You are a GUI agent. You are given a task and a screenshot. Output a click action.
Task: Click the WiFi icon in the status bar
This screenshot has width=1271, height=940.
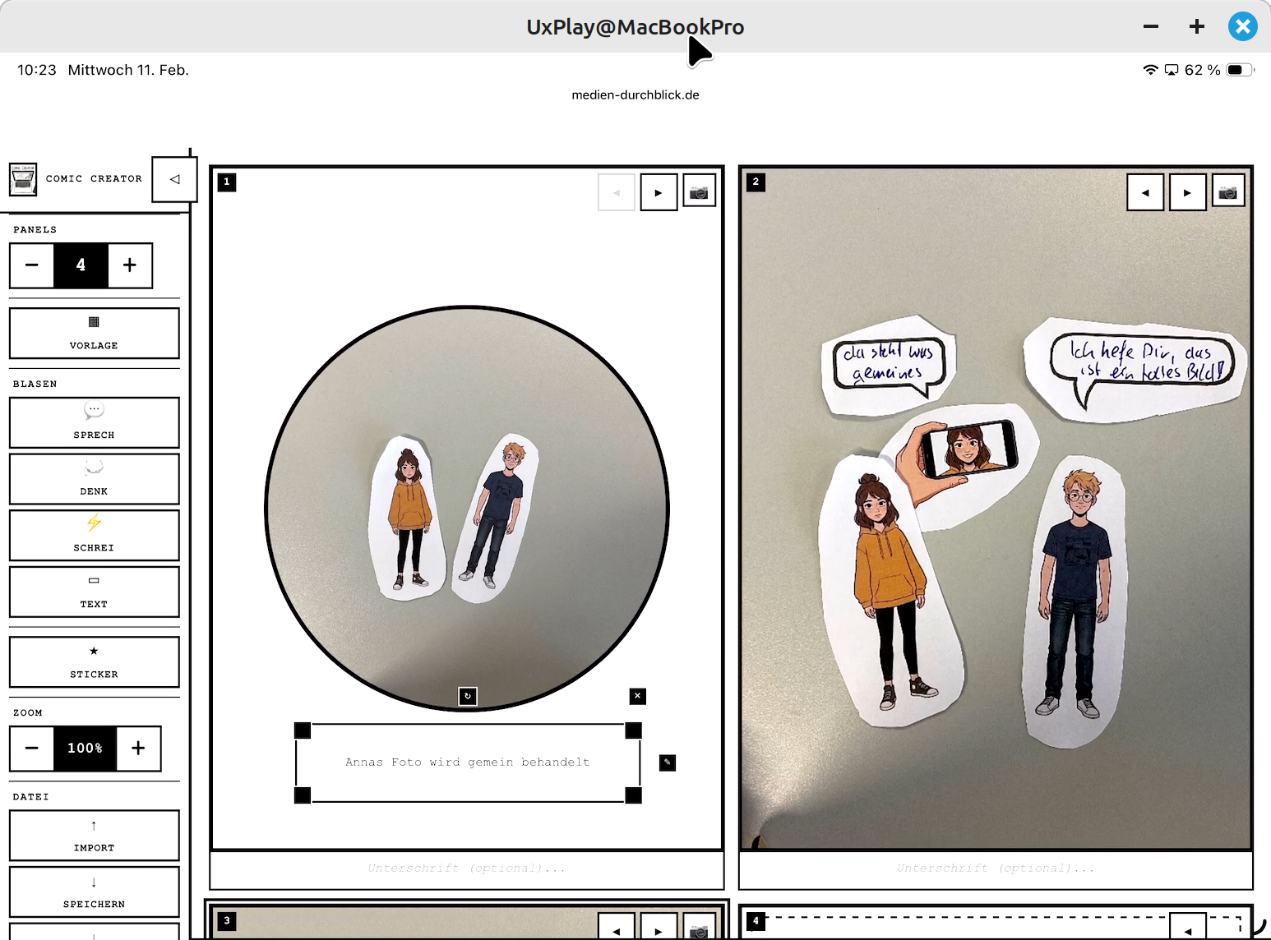[x=1150, y=70]
